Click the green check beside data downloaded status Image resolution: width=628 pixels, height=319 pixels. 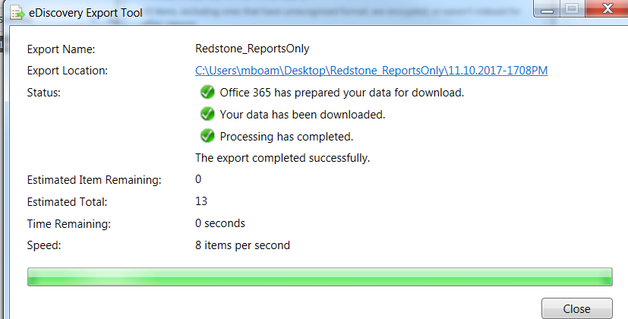coord(206,115)
